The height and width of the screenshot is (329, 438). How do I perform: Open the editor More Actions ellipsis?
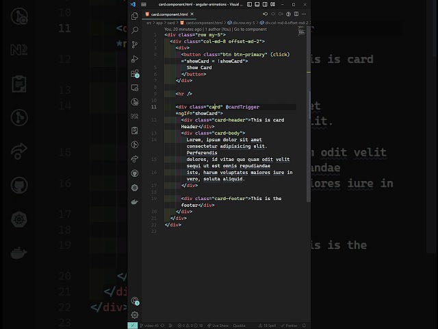(304, 14)
